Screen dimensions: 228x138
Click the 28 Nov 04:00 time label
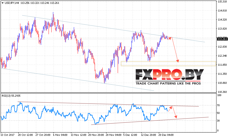[x=113, y=135]
